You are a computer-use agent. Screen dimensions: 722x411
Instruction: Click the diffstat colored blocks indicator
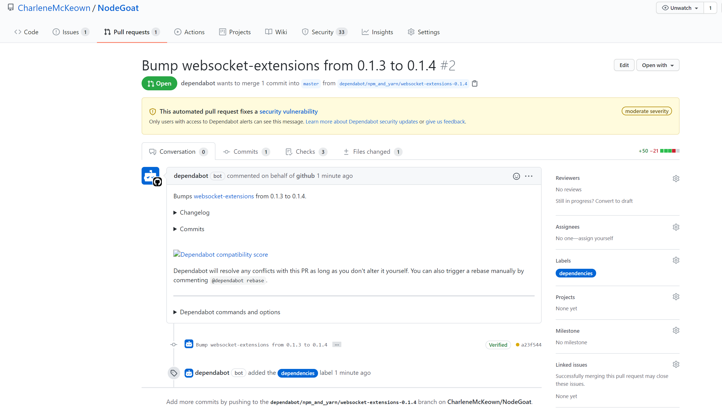click(669, 151)
